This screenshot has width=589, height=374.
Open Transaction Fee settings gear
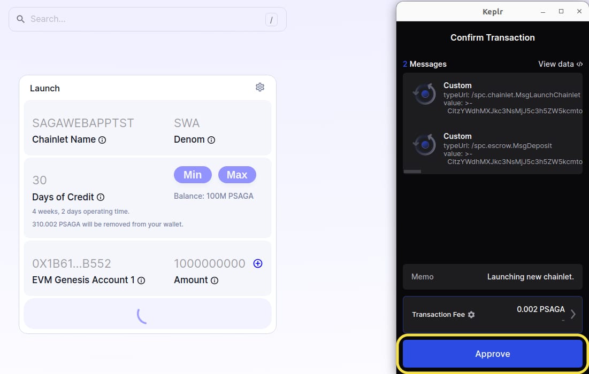pos(471,315)
